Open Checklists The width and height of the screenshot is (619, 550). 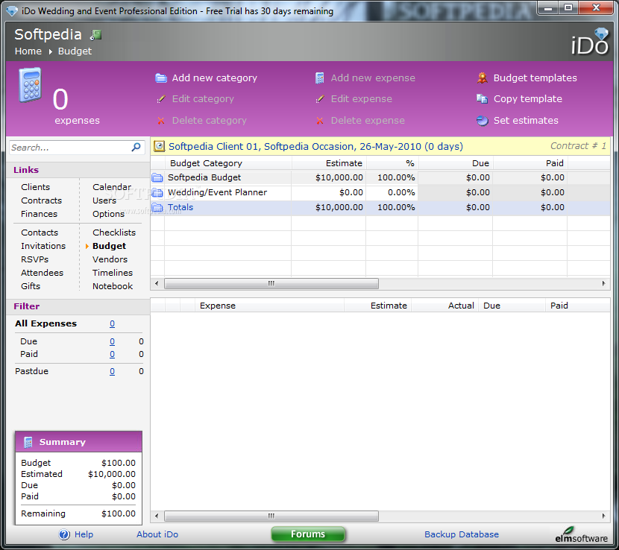[x=114, y=233]
